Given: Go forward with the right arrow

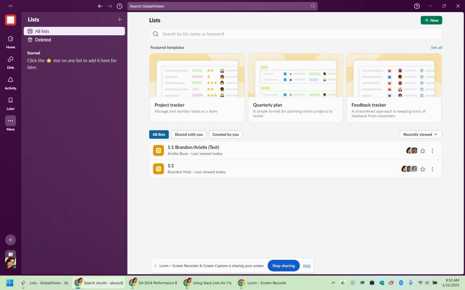Looking at the screenshot, I should coord(110,6).
